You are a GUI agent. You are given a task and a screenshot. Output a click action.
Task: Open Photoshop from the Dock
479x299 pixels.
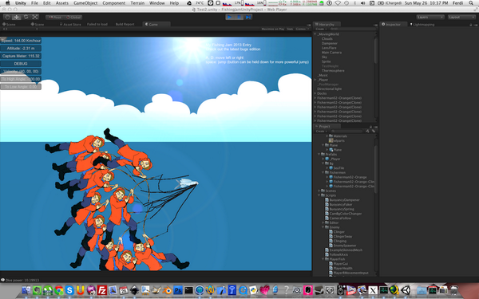point(178,290)
